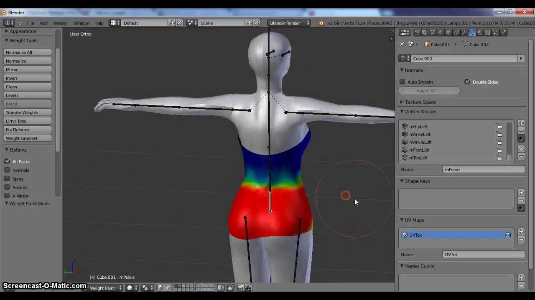Collapse the Options panel
Screen dimensions: 535x300
pos(7,150)
